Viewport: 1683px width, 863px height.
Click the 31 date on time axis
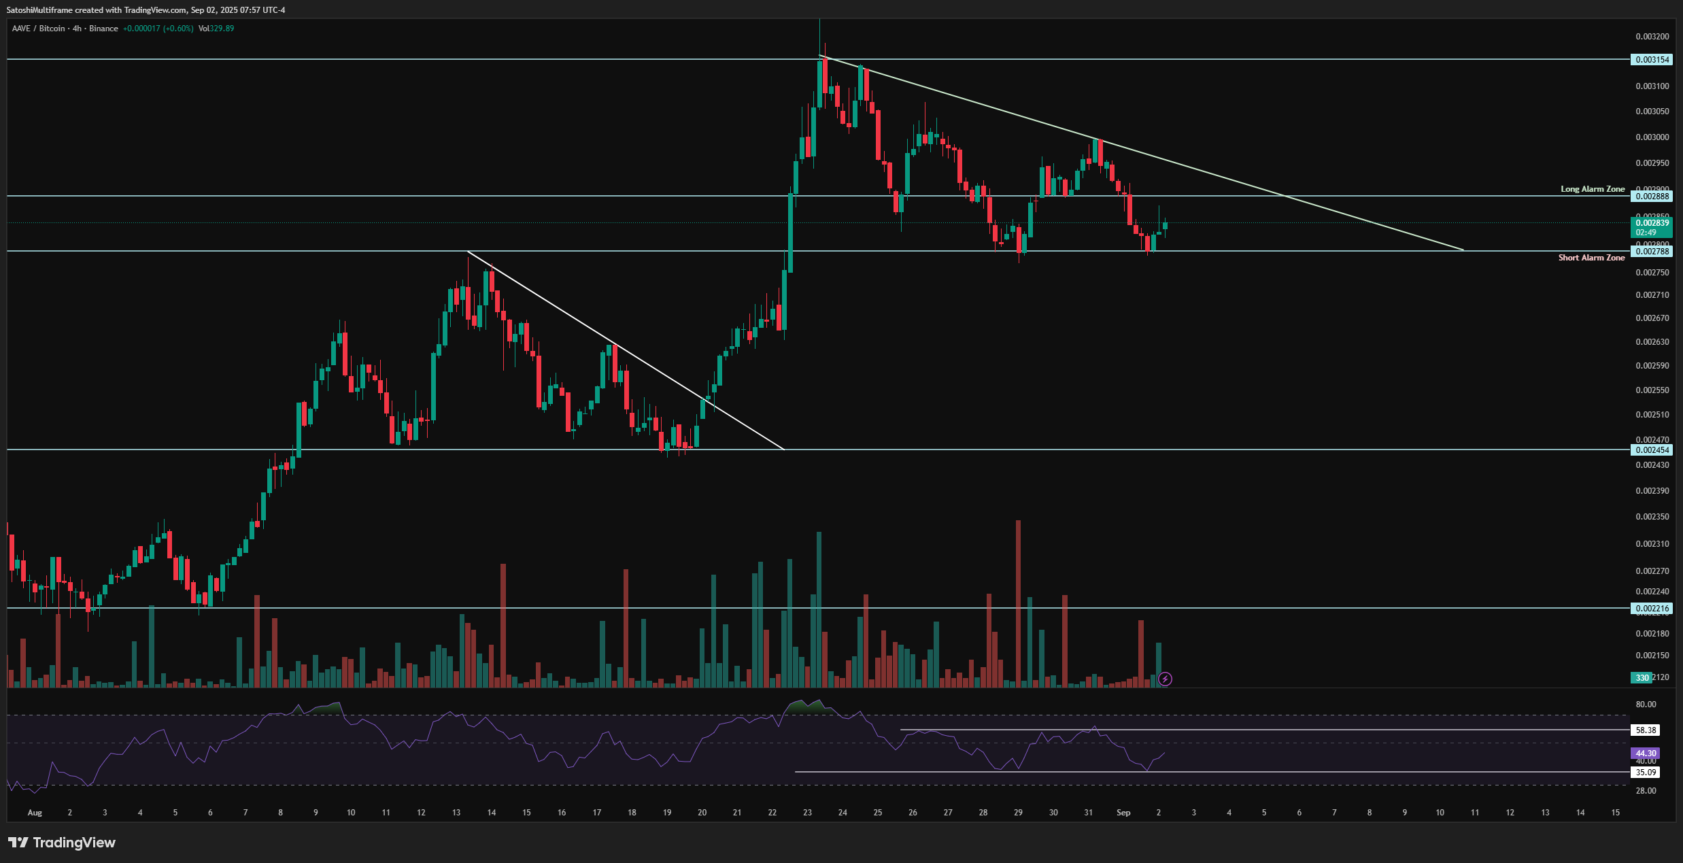(x=1088, y=813)
